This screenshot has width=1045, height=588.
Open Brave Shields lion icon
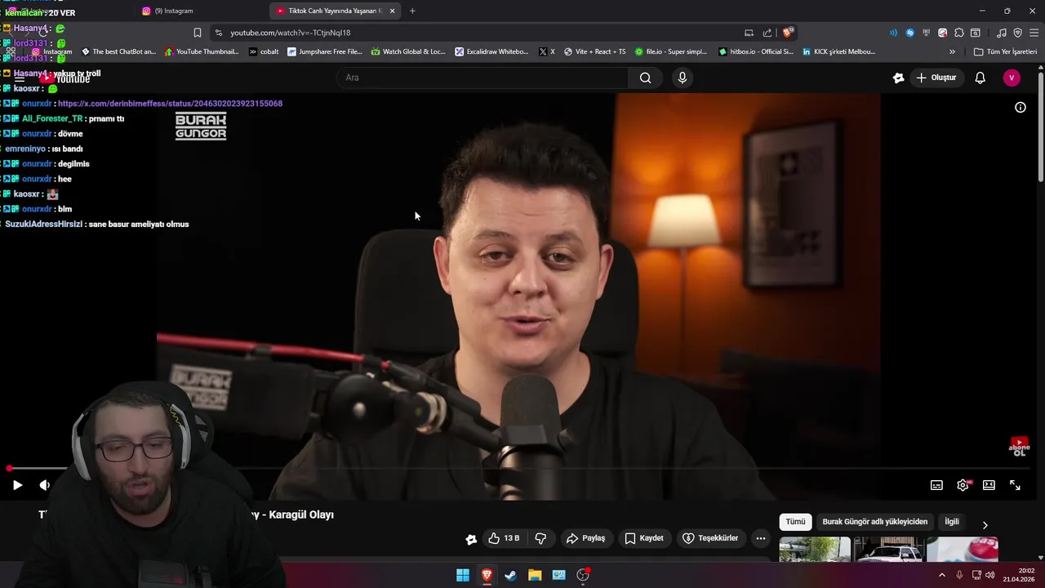point(787,33)
